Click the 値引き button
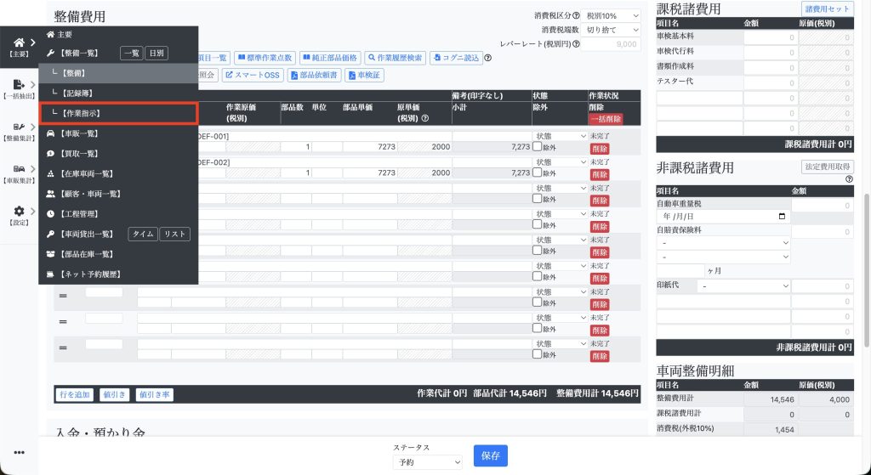 115,394
